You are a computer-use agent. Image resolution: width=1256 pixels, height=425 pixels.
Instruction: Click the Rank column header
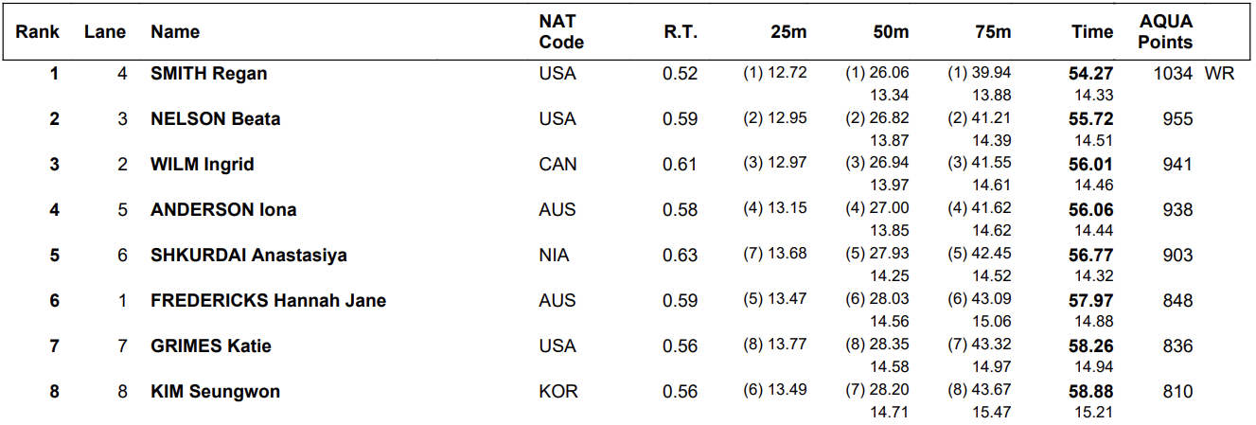pyautogui.click(x=37, y=31)
